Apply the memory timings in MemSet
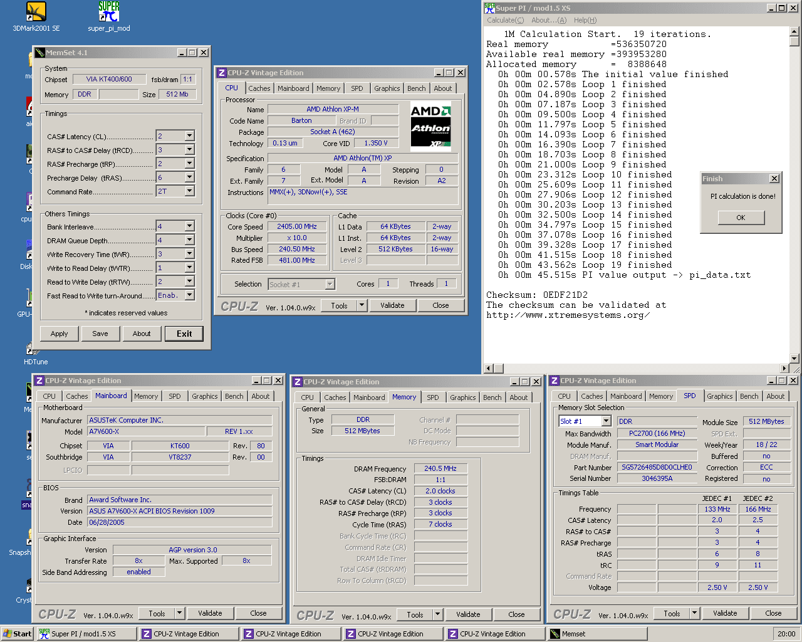The width and height of the screenshot is (802, 642). coord(59,334)
